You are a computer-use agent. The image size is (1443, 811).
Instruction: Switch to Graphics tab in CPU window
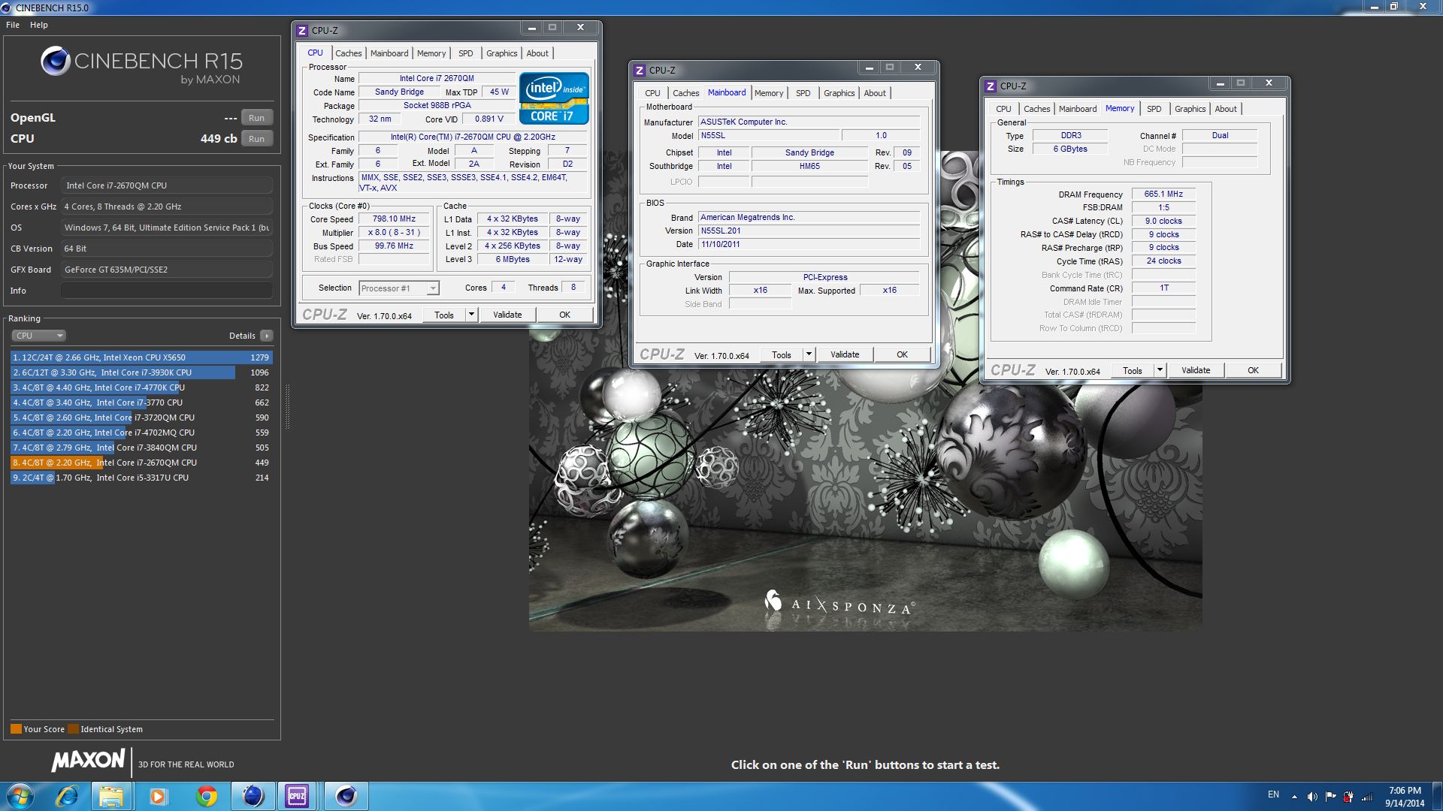[501, 53]
